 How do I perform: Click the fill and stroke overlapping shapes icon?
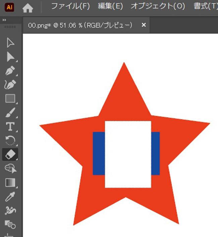[10, 224]
